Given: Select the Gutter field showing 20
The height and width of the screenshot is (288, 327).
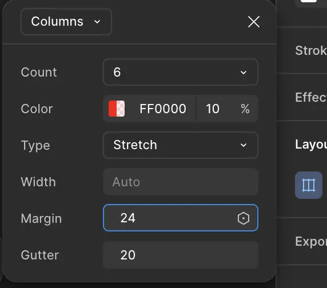Looking at the screenshot, I should (181, 255).
